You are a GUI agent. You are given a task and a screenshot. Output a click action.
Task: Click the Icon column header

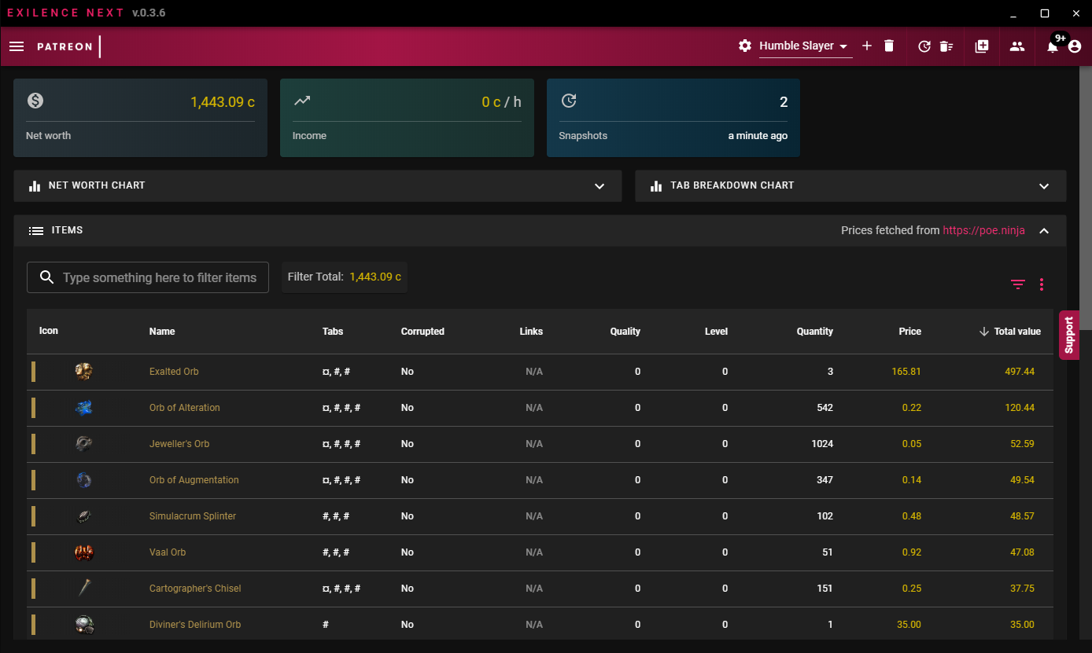pos(49,331)
